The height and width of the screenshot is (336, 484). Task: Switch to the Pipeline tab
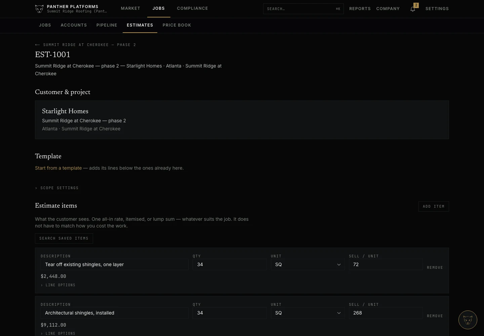click(x=107, y=25)
